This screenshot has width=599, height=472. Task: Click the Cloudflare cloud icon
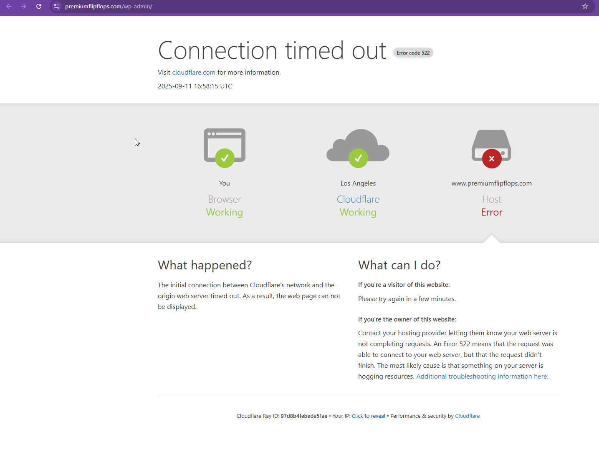click(x=358, y=148)
